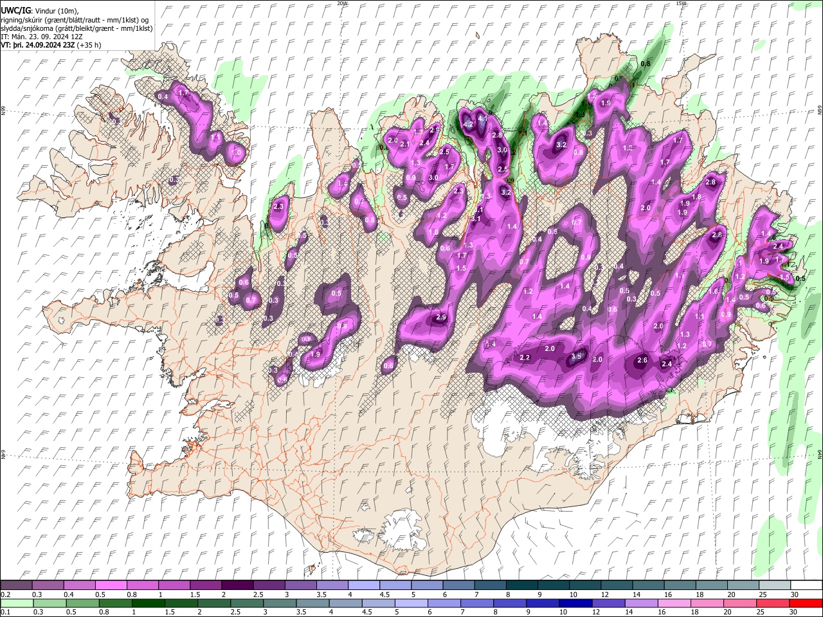Pick the greyish-purple 0.2 snow-scale swatch
This screenshot has height=617, width=823.
click(17, 586)
